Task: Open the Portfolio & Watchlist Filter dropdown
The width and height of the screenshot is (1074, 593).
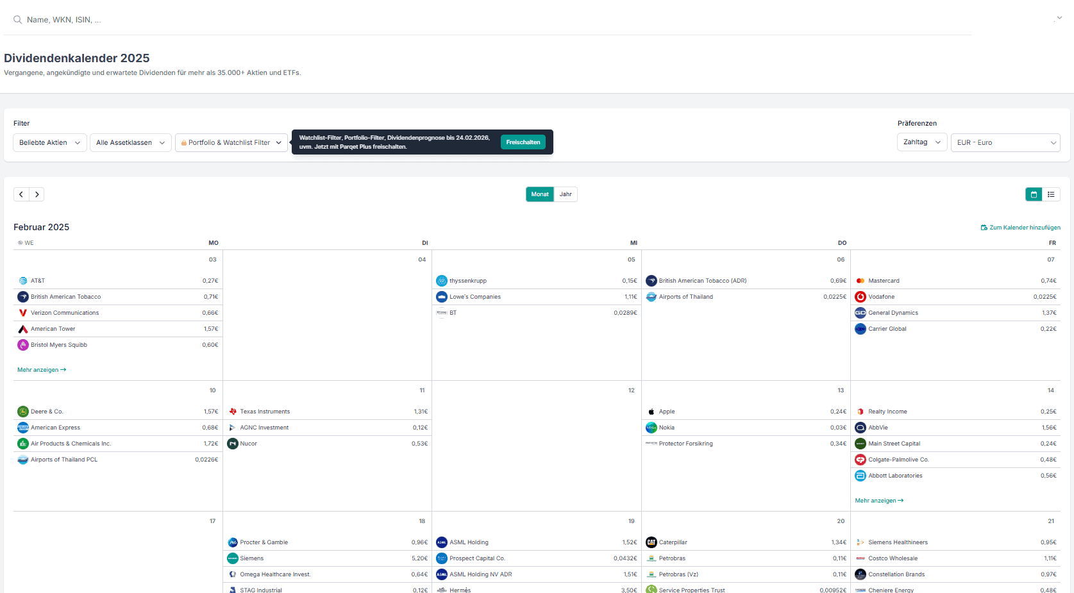Action: pos(231,142)
